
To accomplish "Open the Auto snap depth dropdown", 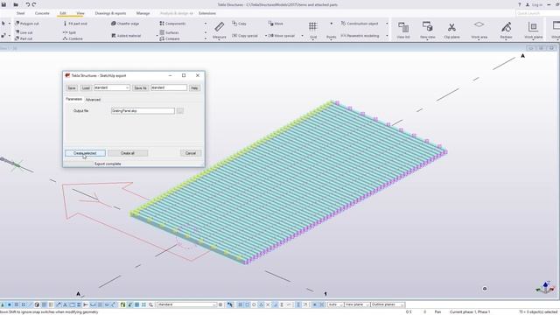I will pyautogui.click(x=335, y=304).
